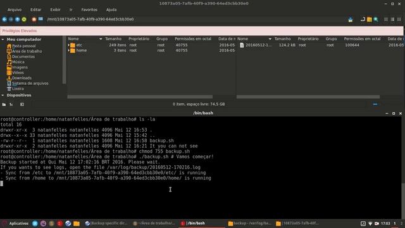Go up to the parent folder

point(17,19)
